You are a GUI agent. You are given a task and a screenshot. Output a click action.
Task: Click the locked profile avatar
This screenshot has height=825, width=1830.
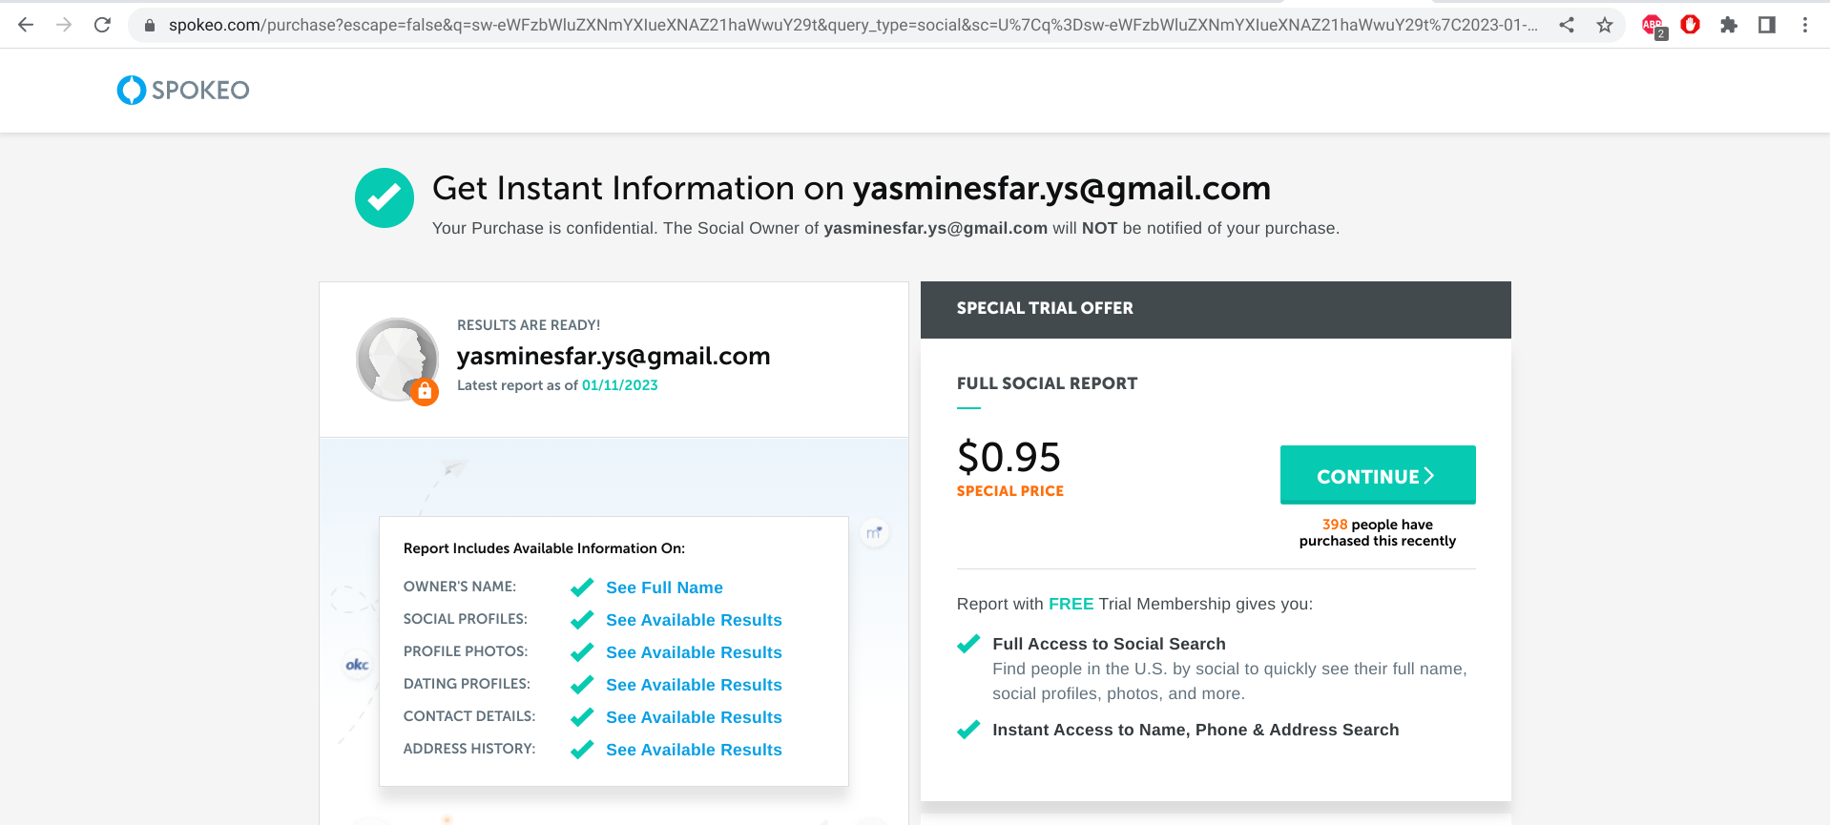pyautogui.click(x=397, y=360)
